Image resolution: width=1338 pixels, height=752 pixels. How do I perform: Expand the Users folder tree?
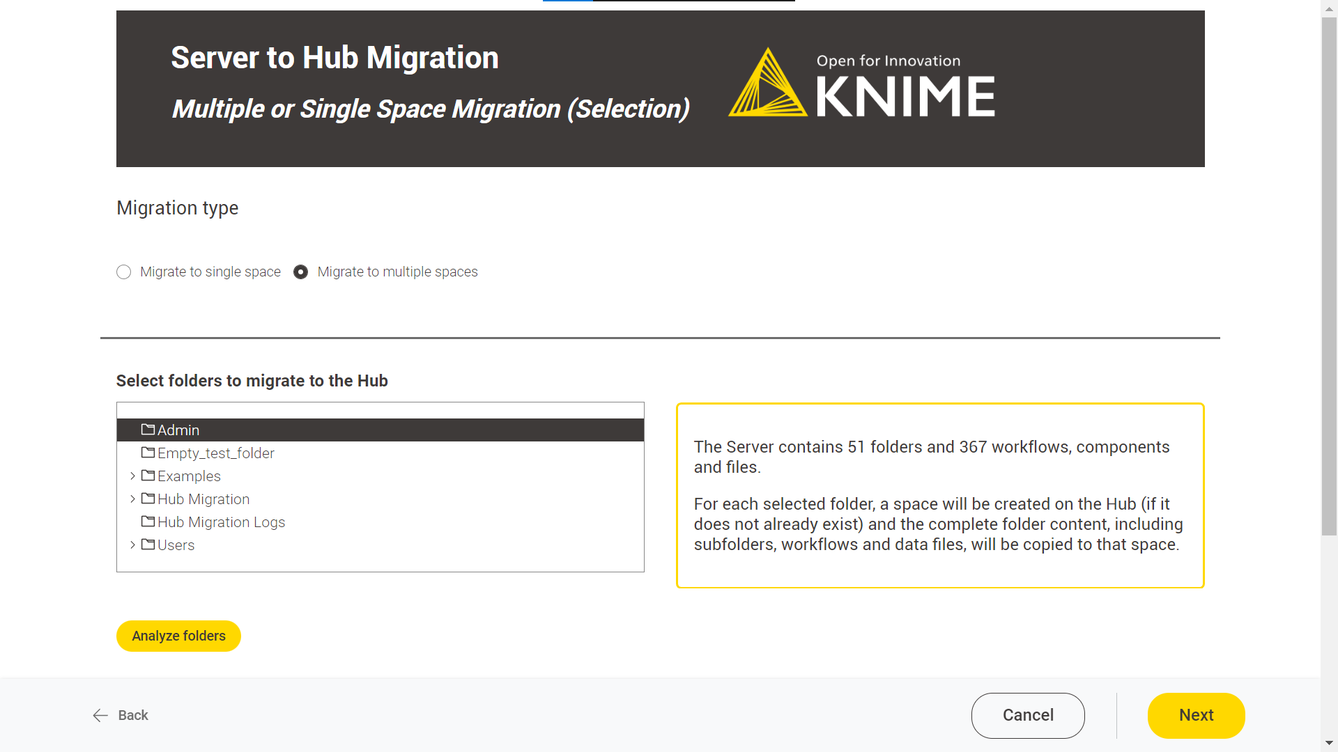tap(133, 545)
